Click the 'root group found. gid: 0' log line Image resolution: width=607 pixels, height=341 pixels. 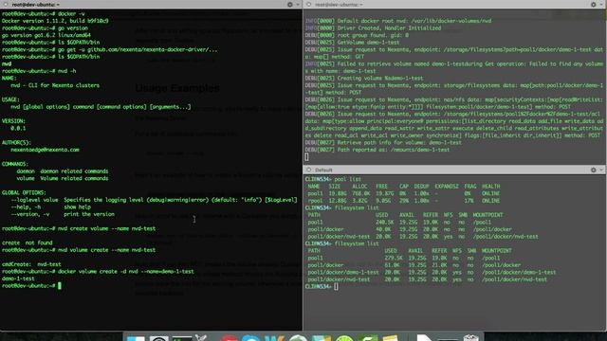pos(357,35)
